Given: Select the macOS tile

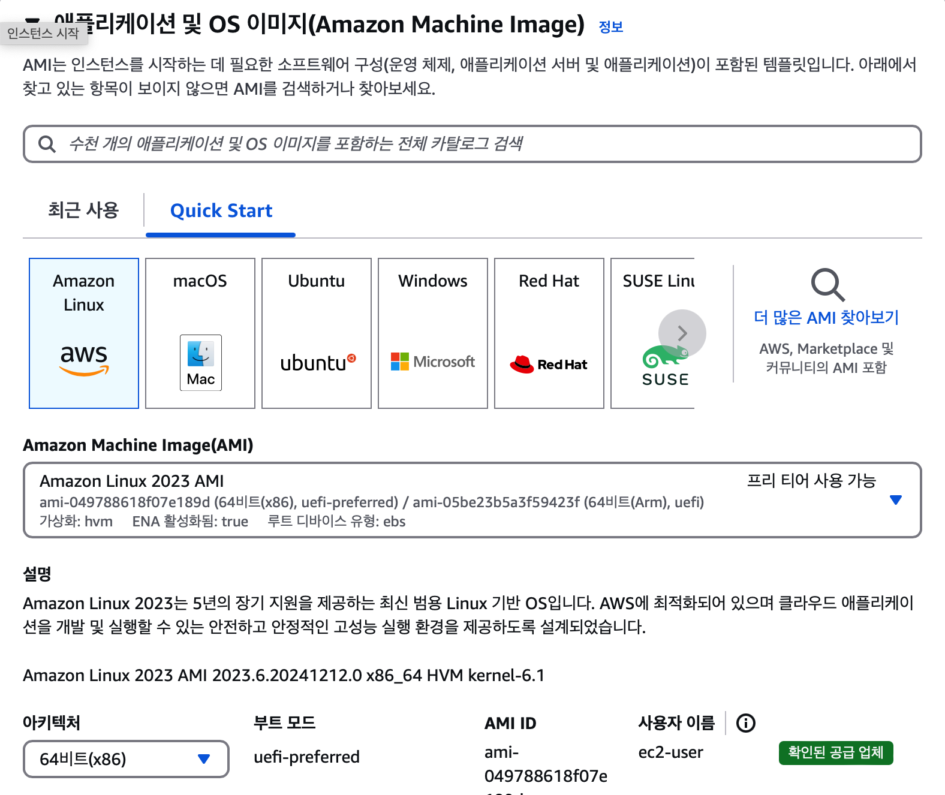Looking at the screenshot, I should tap(200, 333).
